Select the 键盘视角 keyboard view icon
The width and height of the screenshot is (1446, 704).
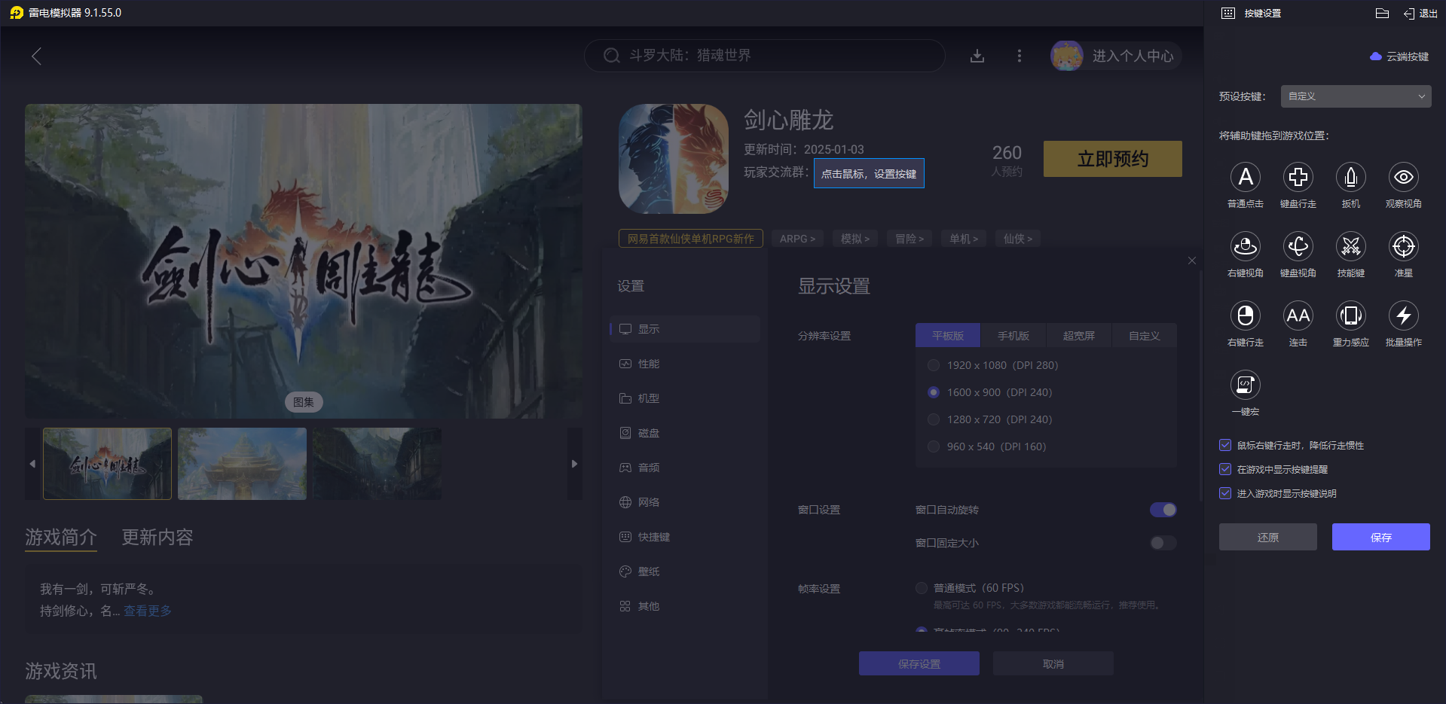point(1298,246)
